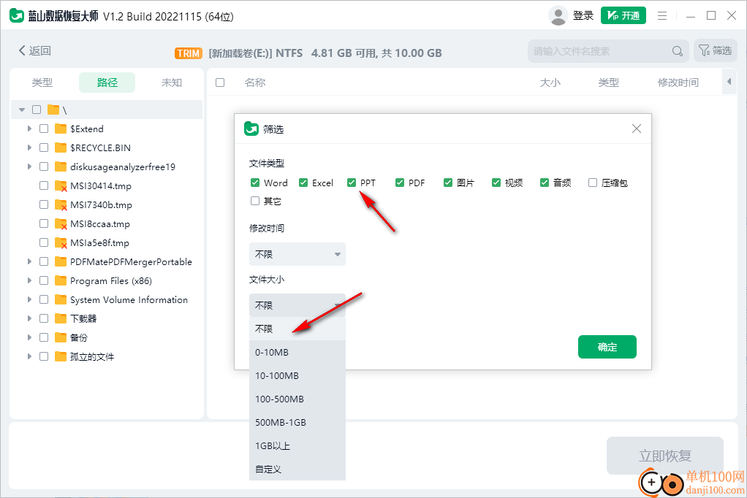
Task: Check the 压缩包 file type checkbox
Action: (593, 183)
